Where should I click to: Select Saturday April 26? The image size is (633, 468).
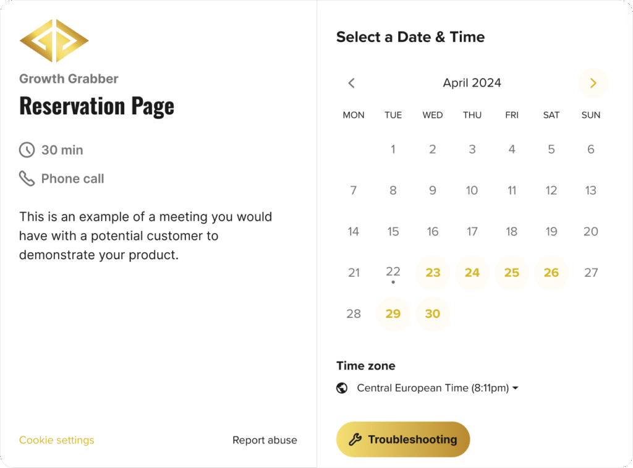tap(551, 273)
